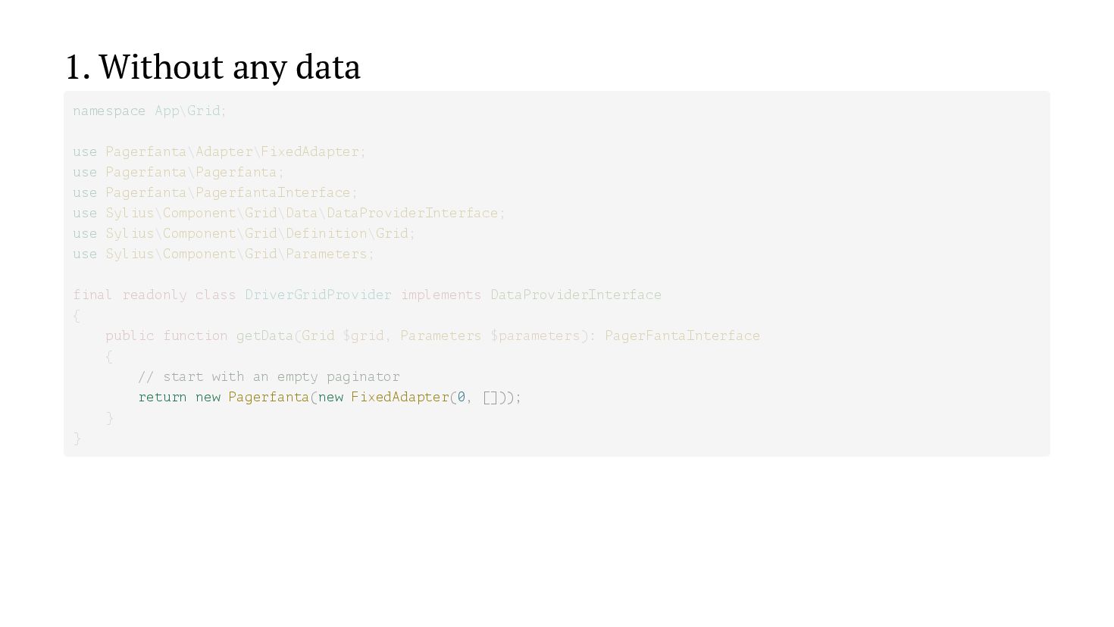Image resolution: width=1114 pixels, height=627 pixels.
Task: Click the $parameters argument variable
Action: click(x=535, y=335)
